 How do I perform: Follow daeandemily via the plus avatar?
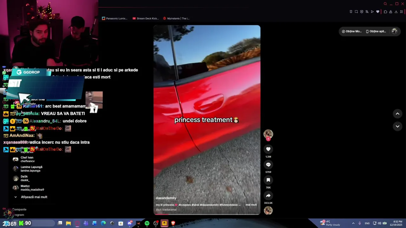click(268, 139)
